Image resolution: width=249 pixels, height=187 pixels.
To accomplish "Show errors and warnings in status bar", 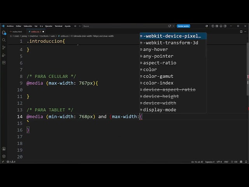I will (x=11, y=162).
